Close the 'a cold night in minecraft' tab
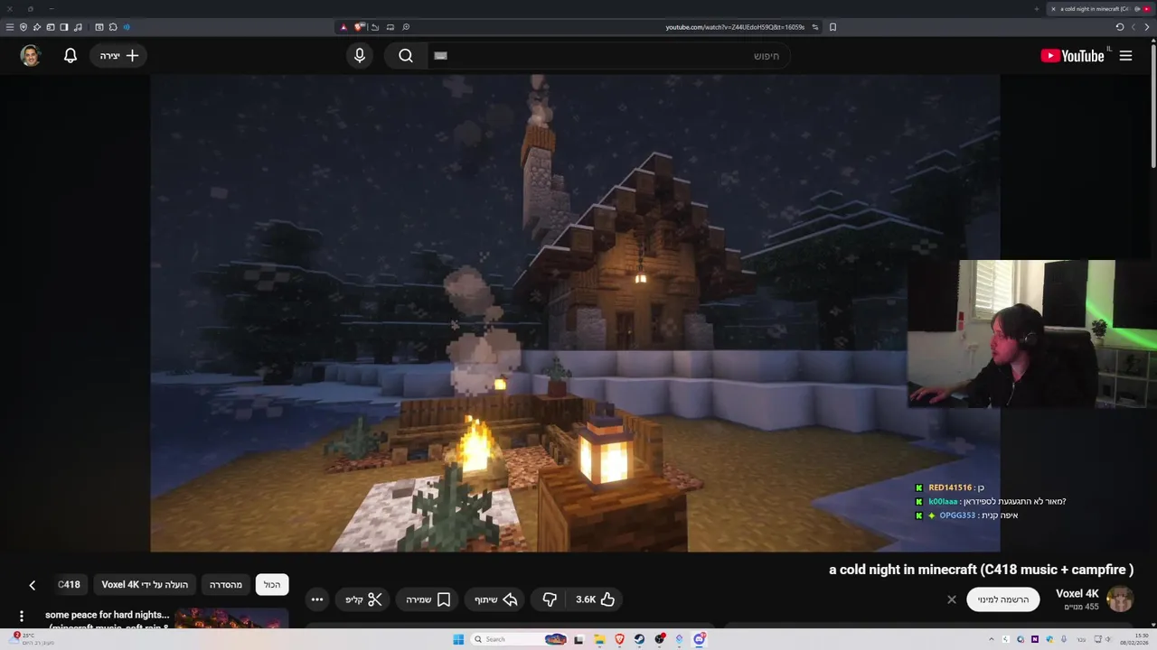The width and height of the screenshot is (1157, 650). pyautogui.click(x=1053, y=9)
